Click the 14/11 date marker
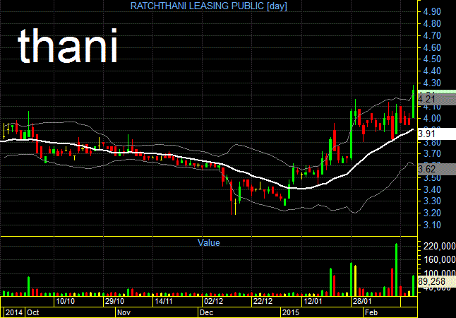 (164, 301)
